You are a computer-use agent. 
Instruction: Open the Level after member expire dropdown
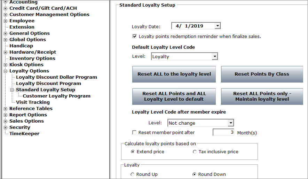[231, 123]
